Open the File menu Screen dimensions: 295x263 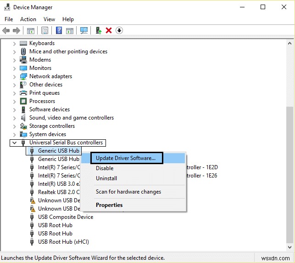pos(9,19)
